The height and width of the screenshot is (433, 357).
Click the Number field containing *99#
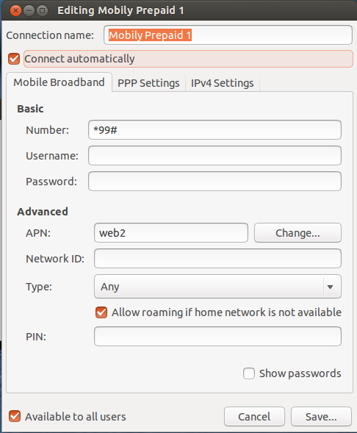pyautogui.click(x=214, y=130)
